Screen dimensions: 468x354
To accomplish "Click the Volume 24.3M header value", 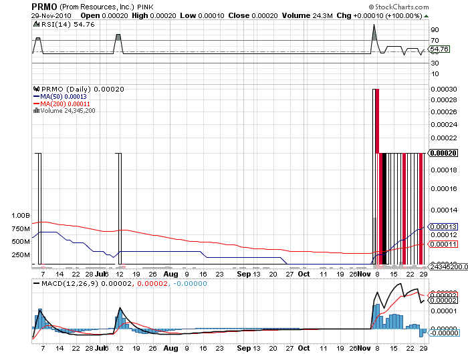I will [307, 15].
